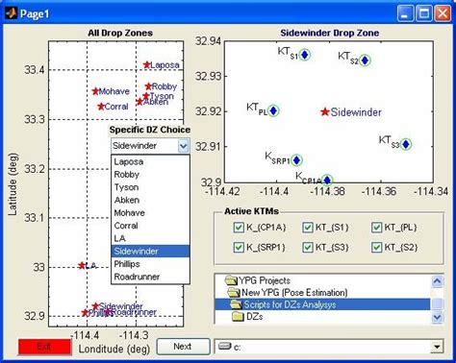Click the Scripts for DZs Analysys folder icon
The width and height of the screenshot is (456, 363).
237,304
